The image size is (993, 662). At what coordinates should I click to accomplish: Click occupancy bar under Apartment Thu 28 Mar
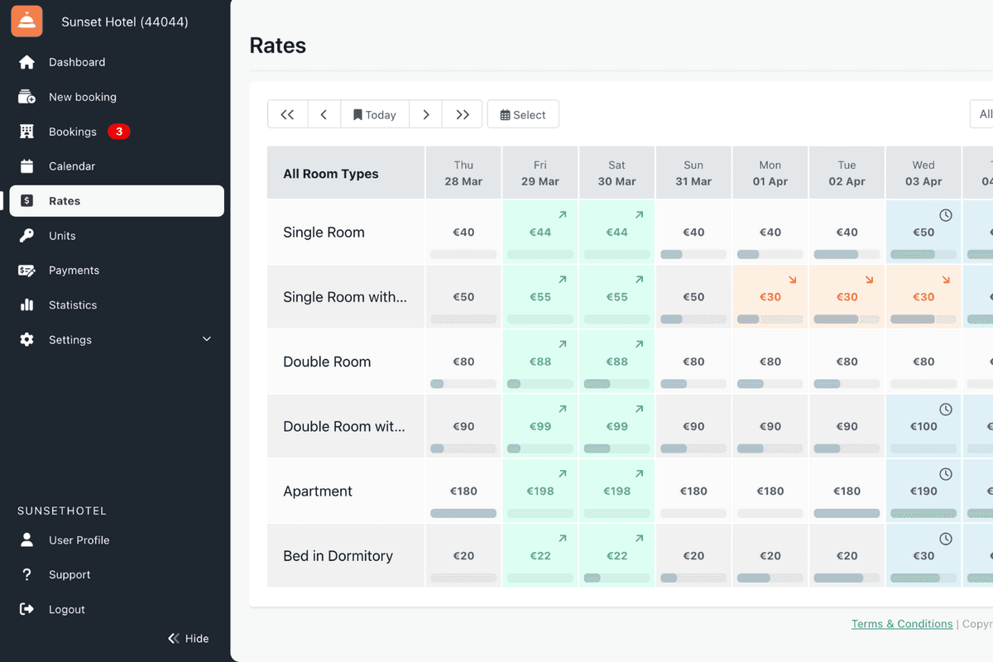coord(463,514)
